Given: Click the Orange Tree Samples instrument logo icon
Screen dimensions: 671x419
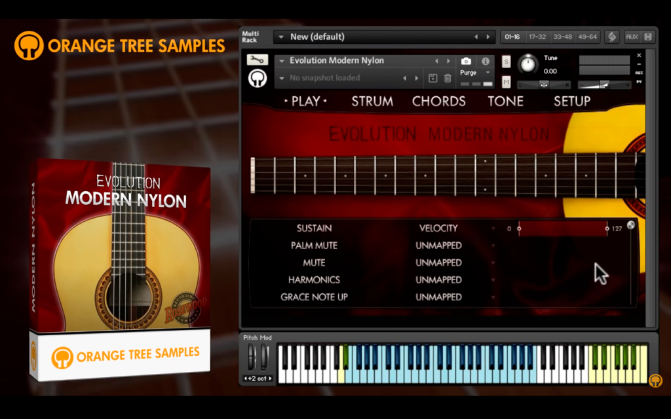Looking at the screenshot, I should 257,79.
